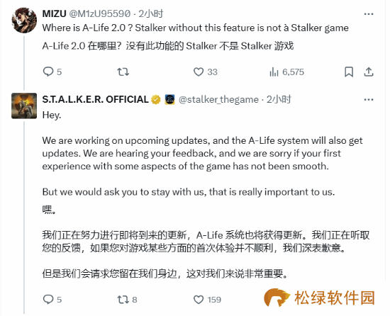Click the MIZU display name

pyautogui.click(x=54, y=13)
